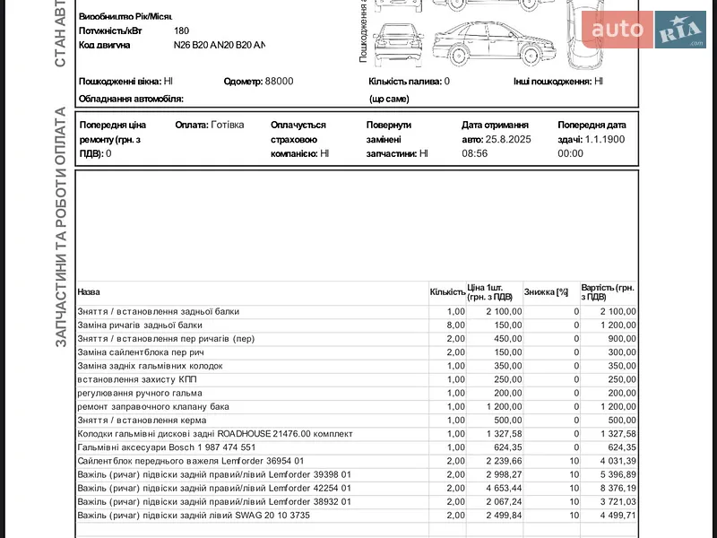The height and width of the screenshot is (538, 717).
Task: Click the Lemforder 38932 01 lever row
Action: 357,502
